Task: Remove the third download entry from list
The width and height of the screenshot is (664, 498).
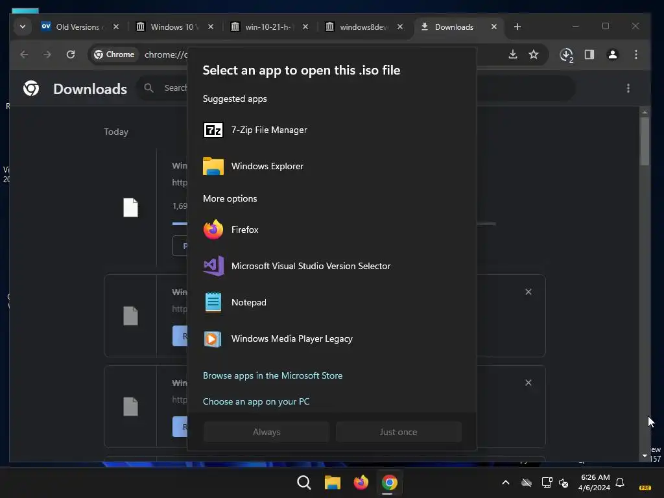Action: (528, 383)
